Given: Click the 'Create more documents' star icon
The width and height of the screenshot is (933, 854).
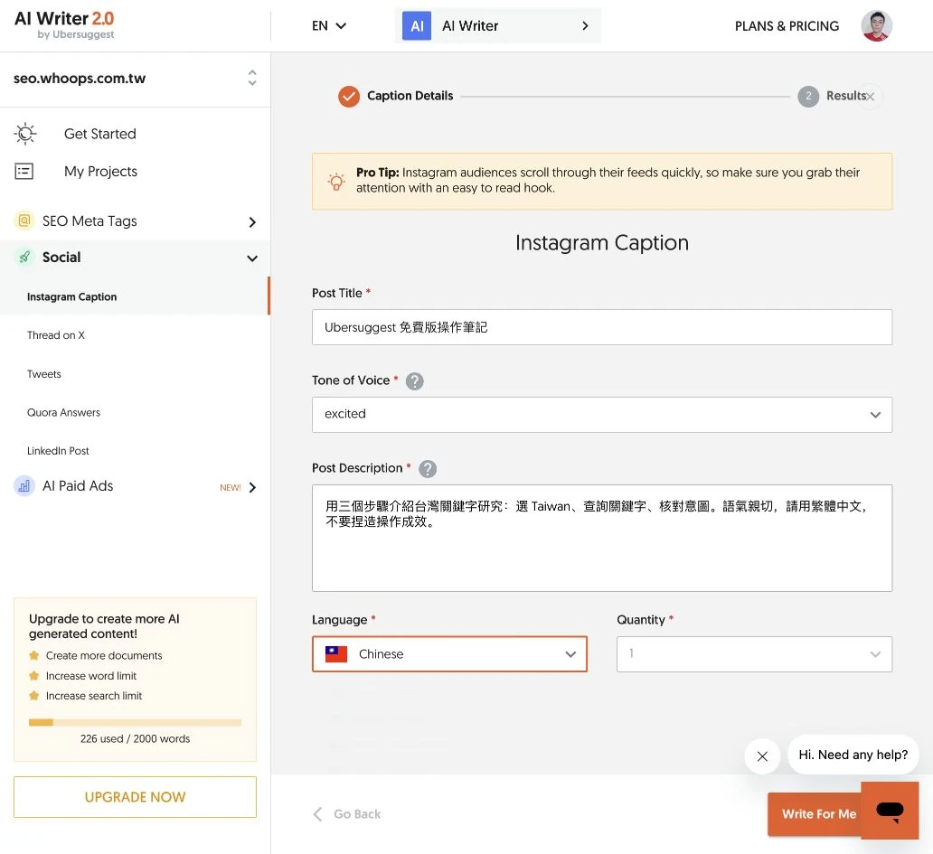Looking at the screenshot, I should [x=34, y=655].
